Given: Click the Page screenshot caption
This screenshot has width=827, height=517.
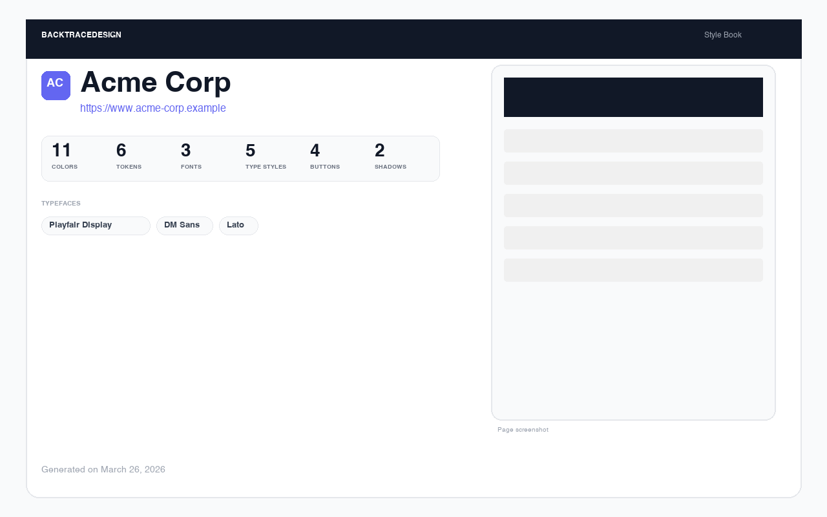Looking at the screenshot, I should (523, 430).
